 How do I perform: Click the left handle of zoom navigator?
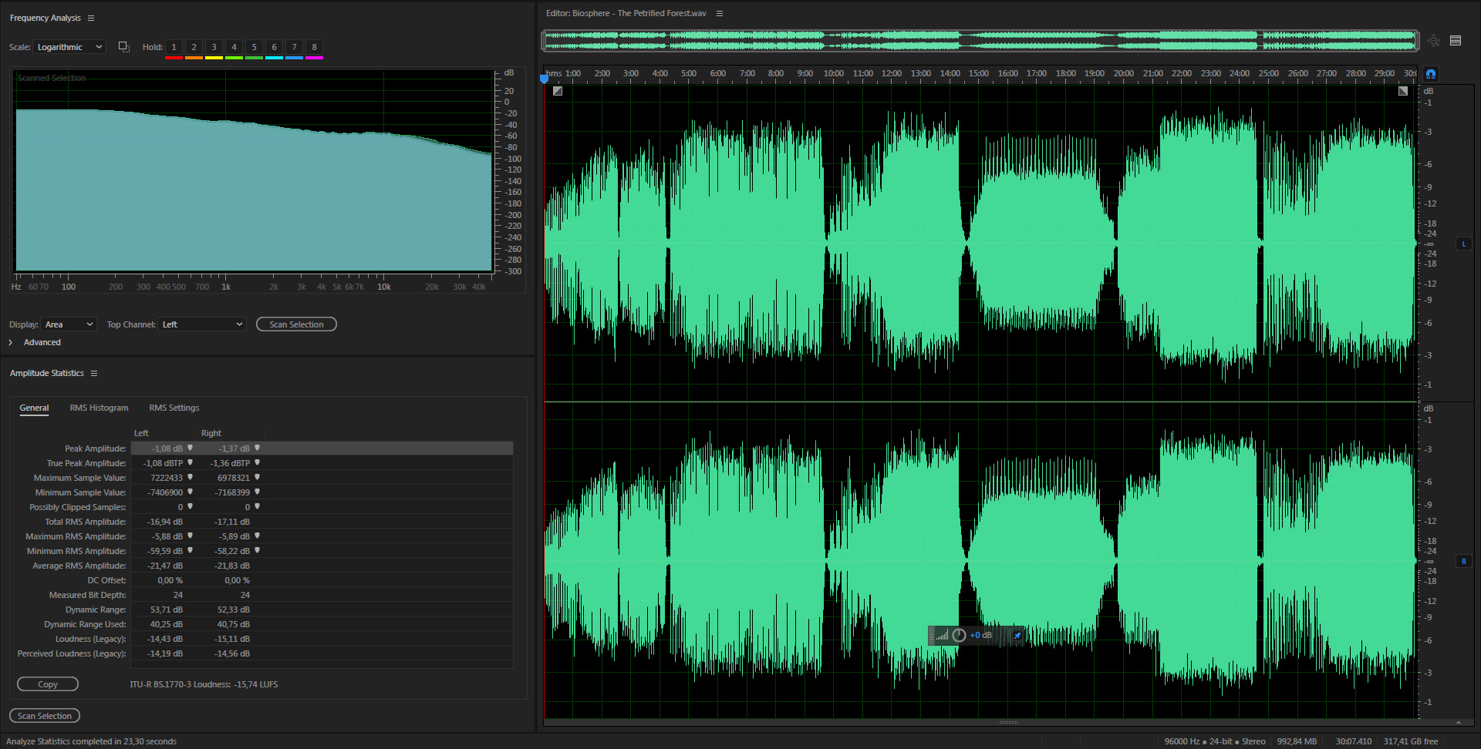545,41
